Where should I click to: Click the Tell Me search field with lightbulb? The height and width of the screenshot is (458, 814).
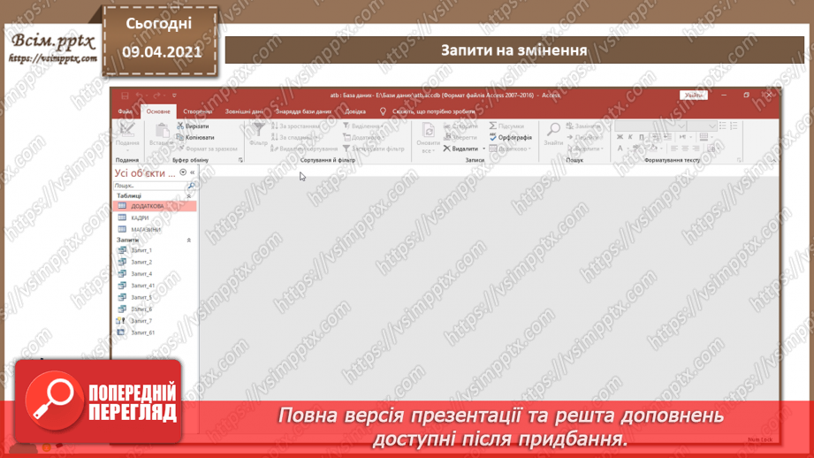(x=428, y=111)
